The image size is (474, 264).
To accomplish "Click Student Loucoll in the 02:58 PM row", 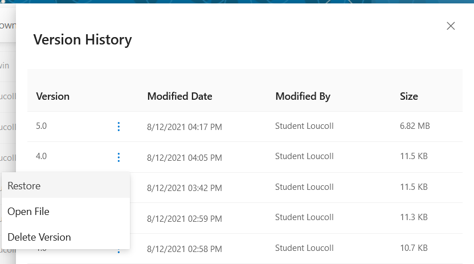I will [304, 248].
